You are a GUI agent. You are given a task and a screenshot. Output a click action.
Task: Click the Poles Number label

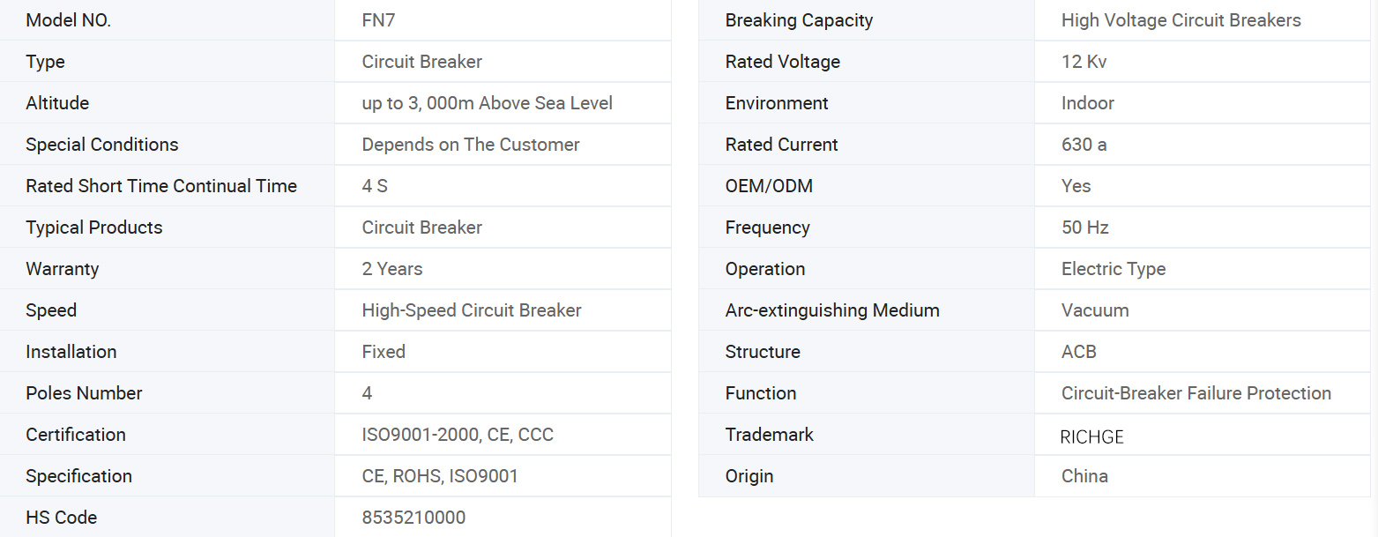[x=84, y=393]
